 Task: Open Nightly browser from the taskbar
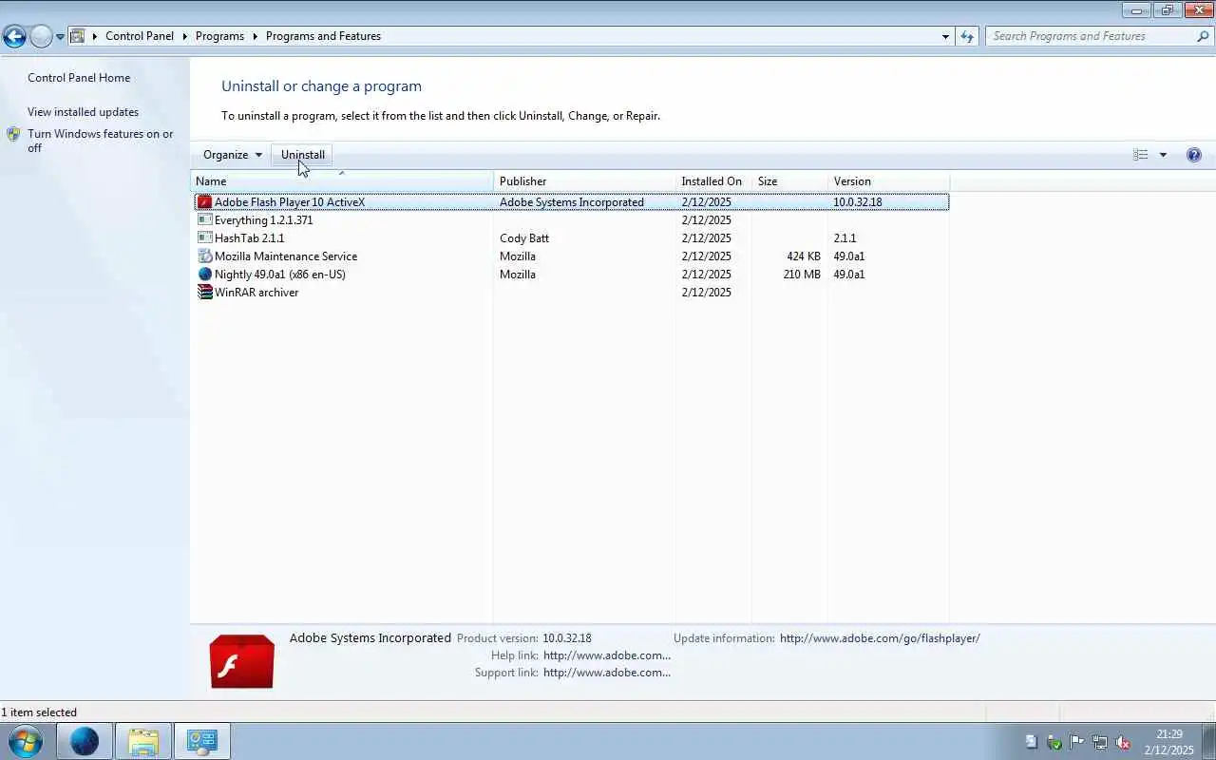pos(85,741)
